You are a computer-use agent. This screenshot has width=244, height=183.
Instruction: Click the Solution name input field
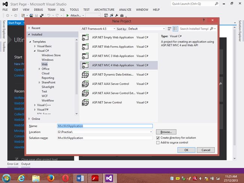point(105,138)
